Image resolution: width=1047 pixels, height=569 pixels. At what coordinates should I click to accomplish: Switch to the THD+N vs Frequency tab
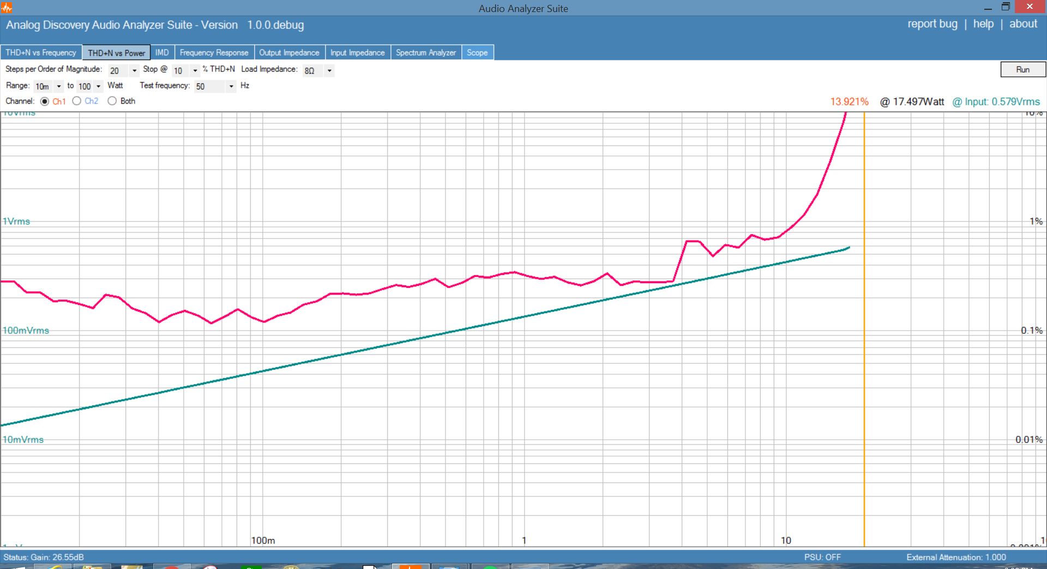coord(41,52)
